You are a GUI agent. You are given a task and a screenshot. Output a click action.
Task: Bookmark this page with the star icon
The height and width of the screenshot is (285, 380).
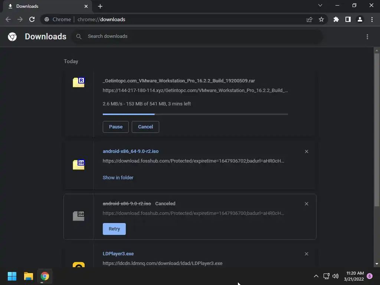[321, 19]
